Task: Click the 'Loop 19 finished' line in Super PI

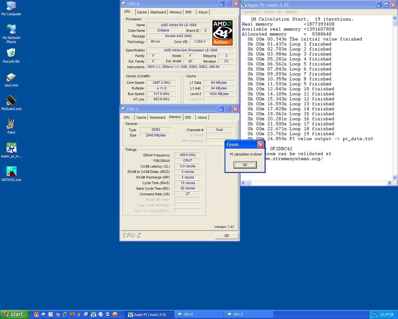Action: [291, 134]
